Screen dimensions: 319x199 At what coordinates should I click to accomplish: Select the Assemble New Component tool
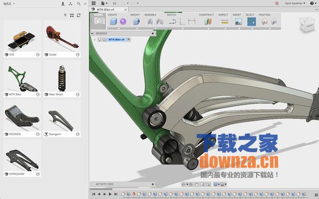tap(150, 22)
